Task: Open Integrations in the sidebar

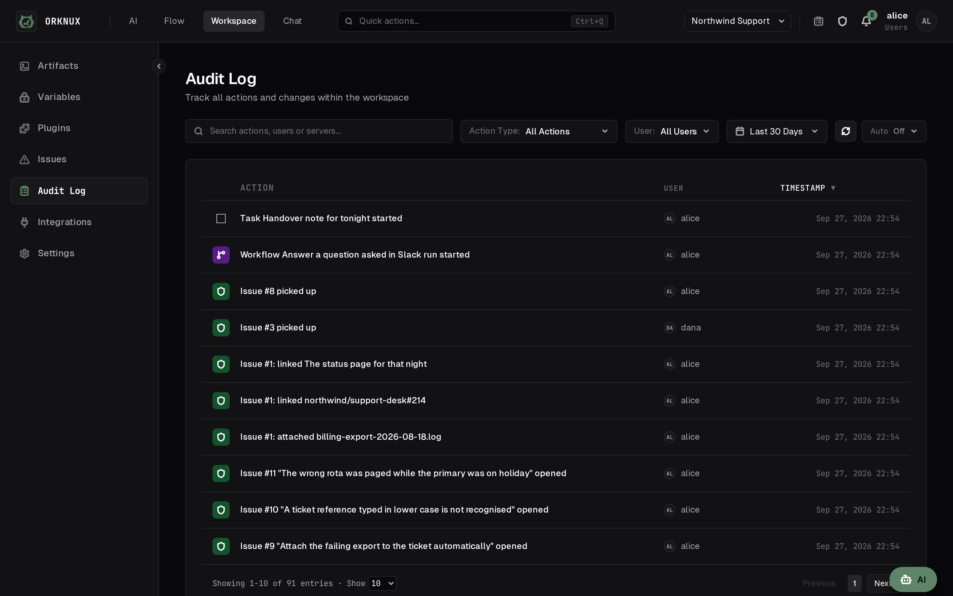Action: click(x=79, y=222)
